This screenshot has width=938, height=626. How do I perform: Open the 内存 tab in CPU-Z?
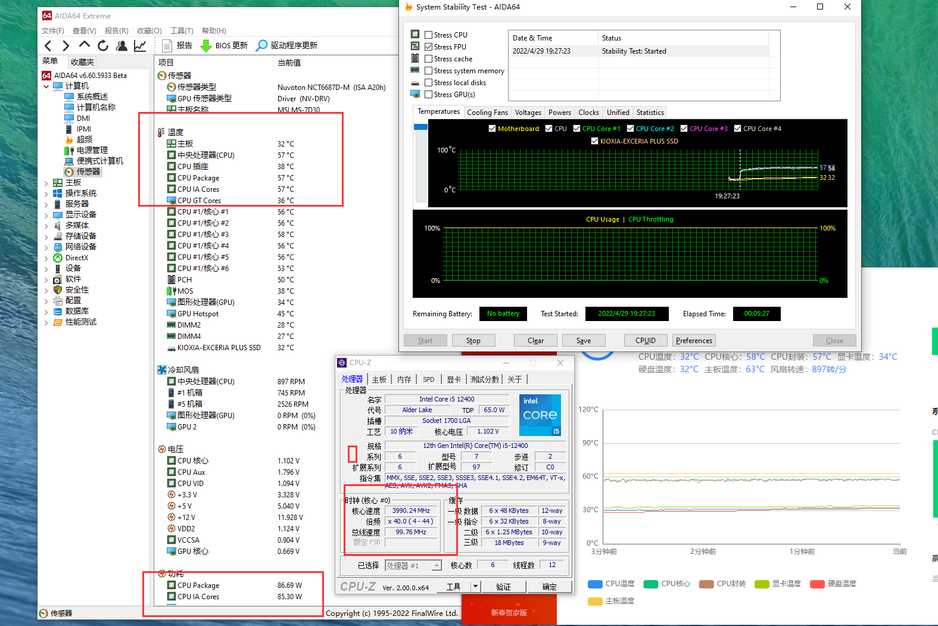[x=404, y=379]
